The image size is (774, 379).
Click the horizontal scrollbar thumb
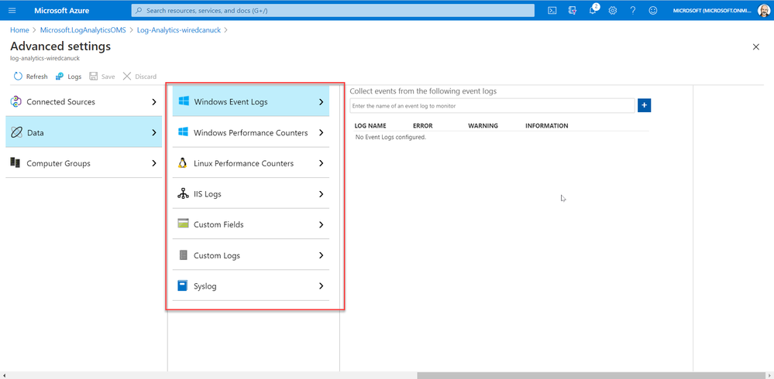coord(590,376)
